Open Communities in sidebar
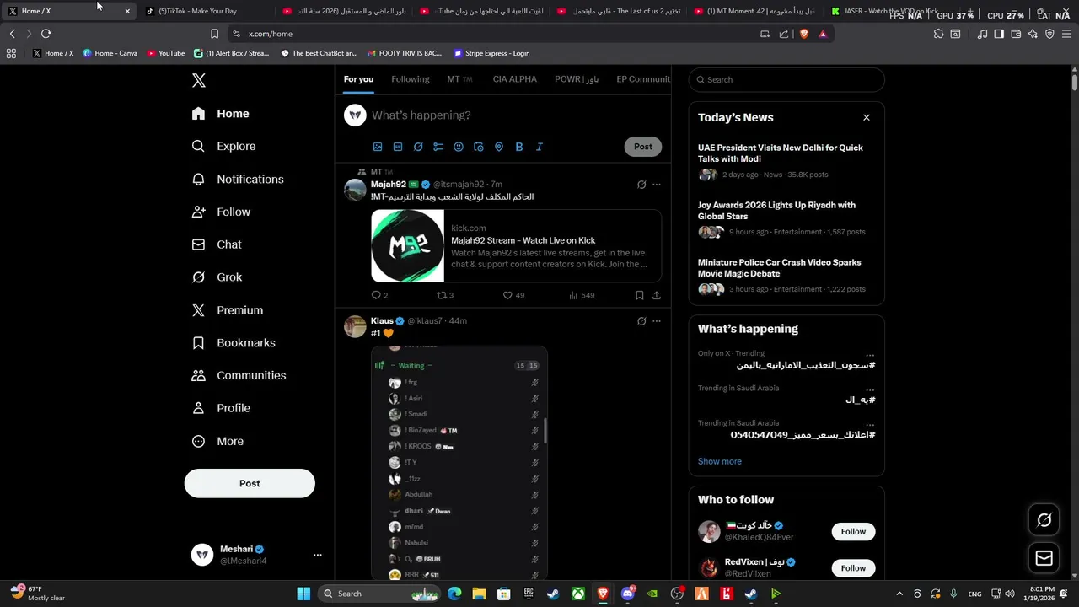The image size is (1079, 607). click(239, 376)
